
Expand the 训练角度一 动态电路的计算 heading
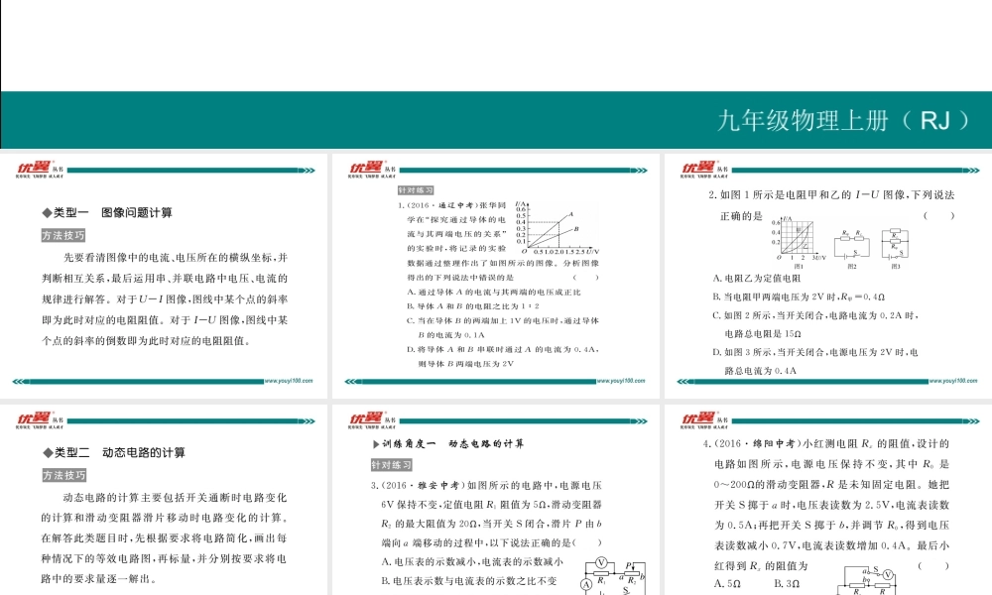[x=446, y=443]
